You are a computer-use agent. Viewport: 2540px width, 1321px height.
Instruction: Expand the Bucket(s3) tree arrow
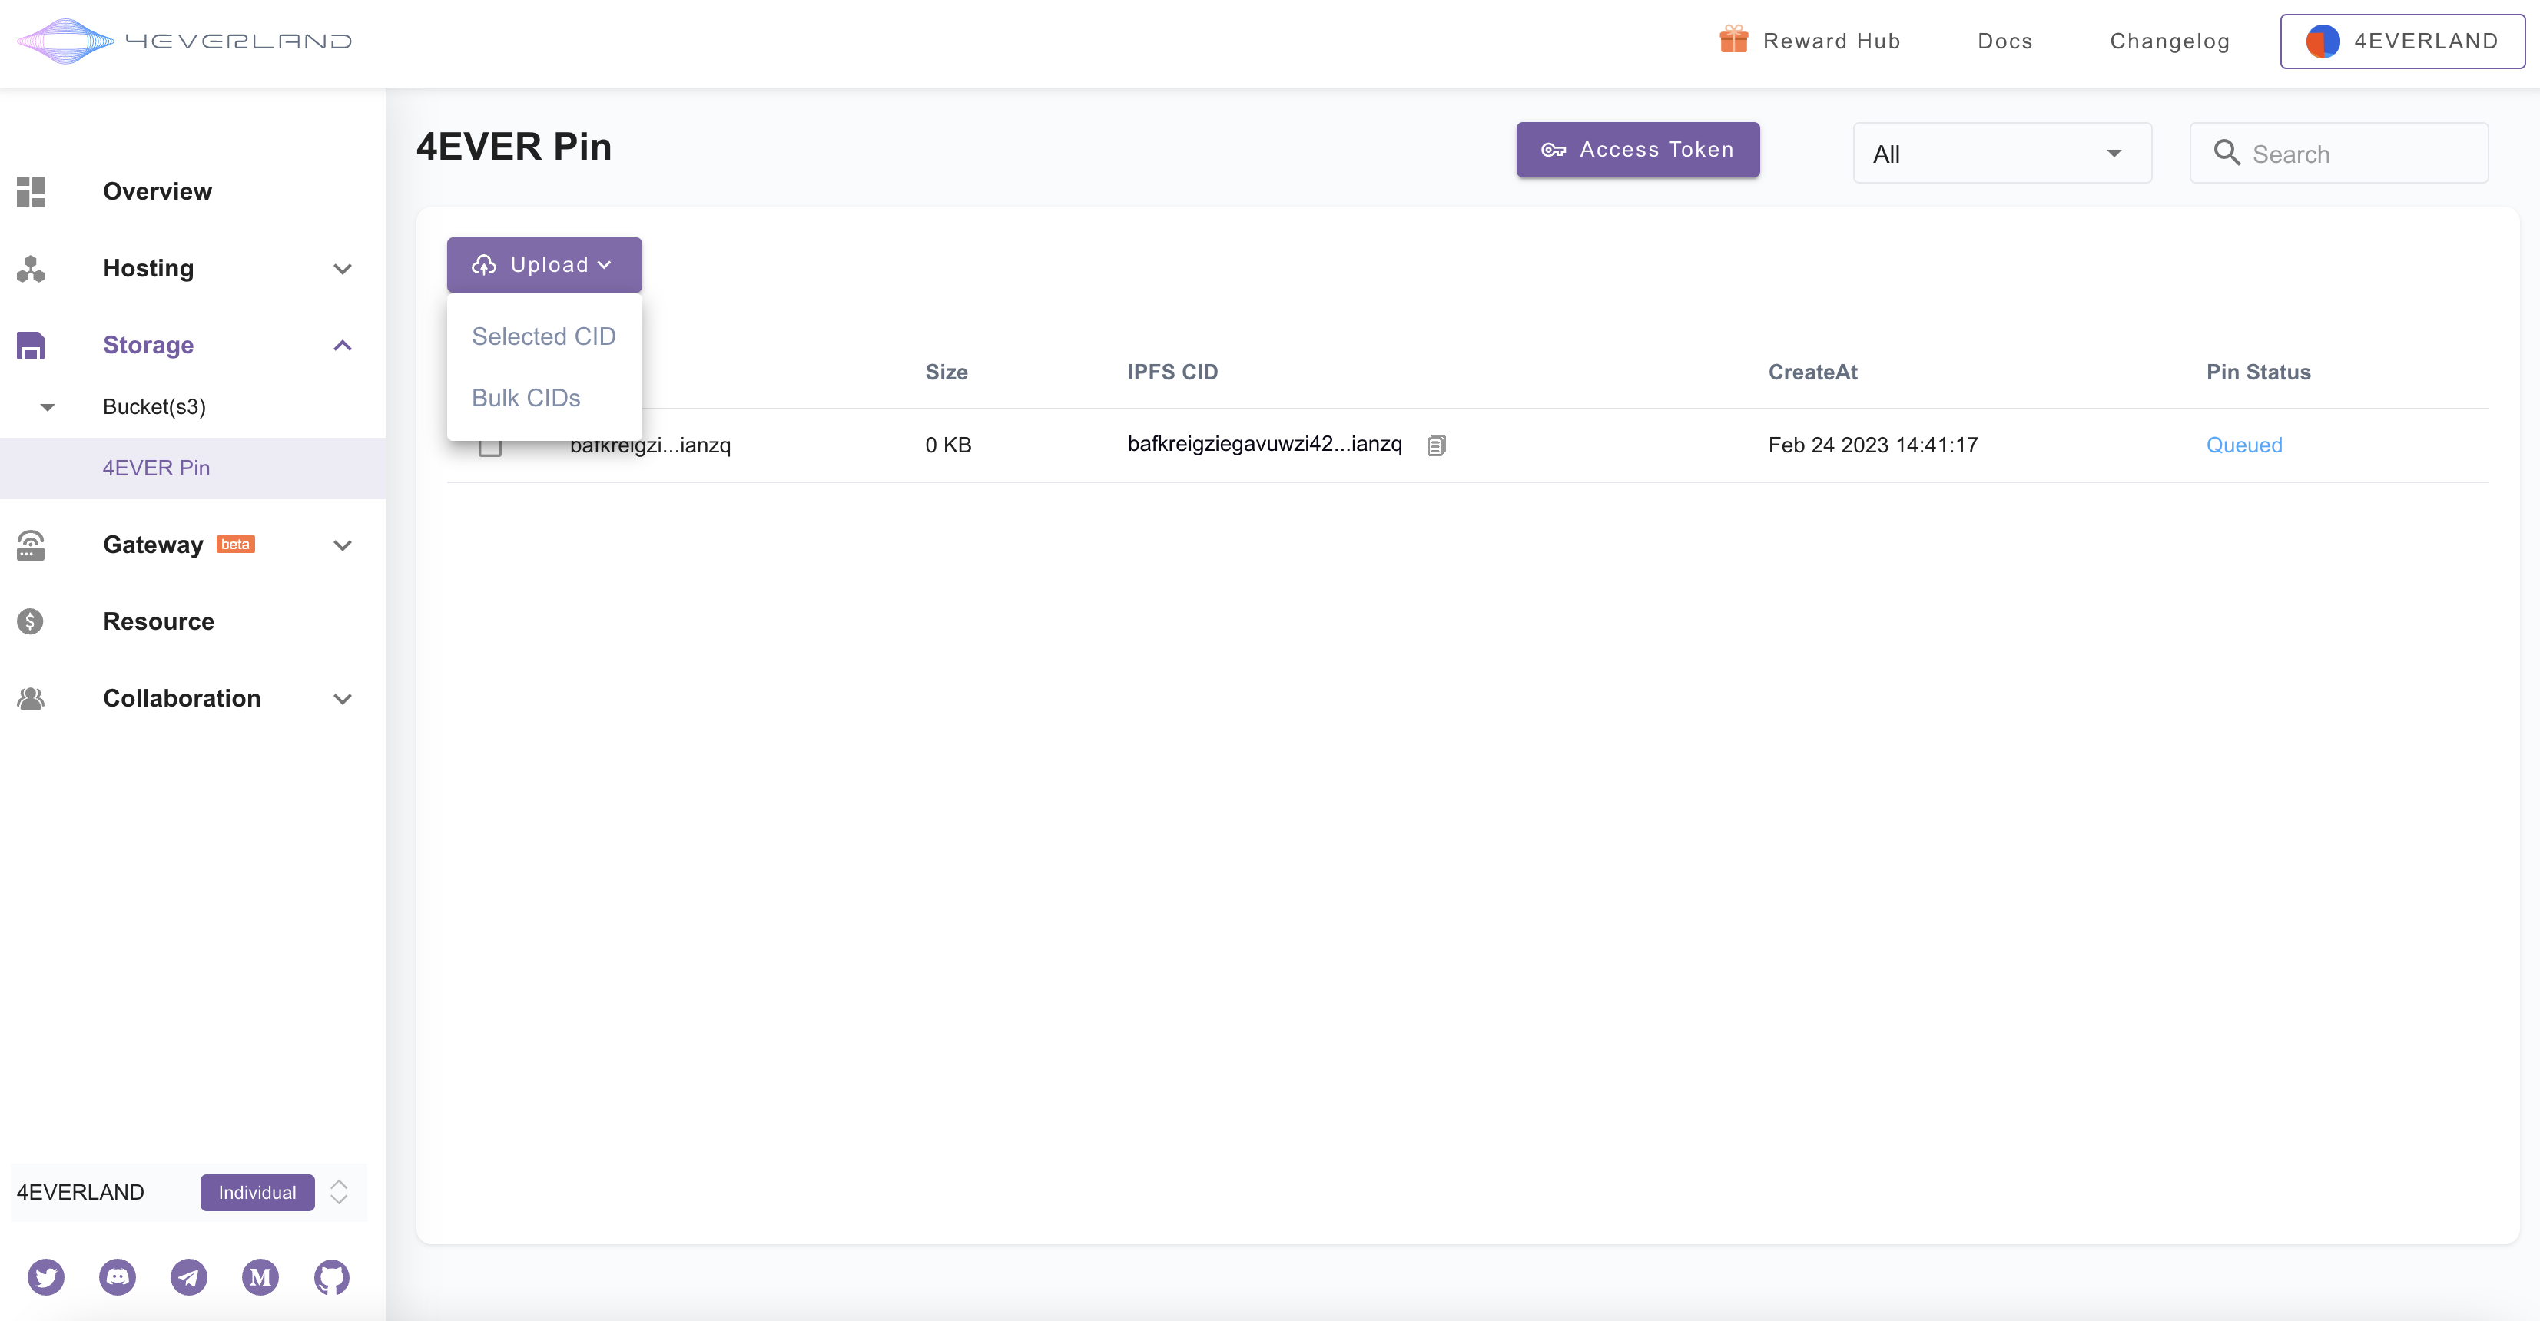[x=48, y=406]
